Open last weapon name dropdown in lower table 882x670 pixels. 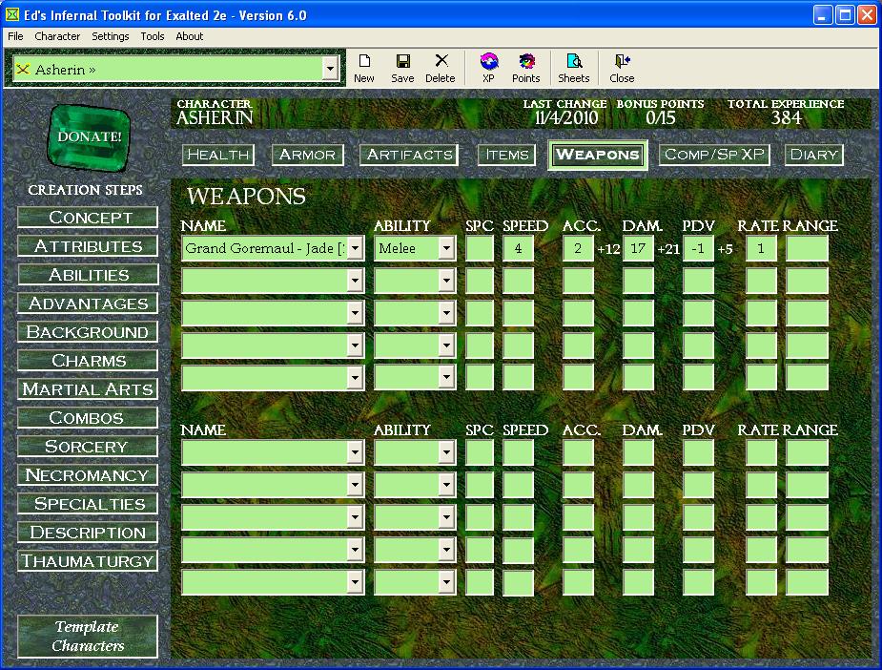(x=355, y=583)
